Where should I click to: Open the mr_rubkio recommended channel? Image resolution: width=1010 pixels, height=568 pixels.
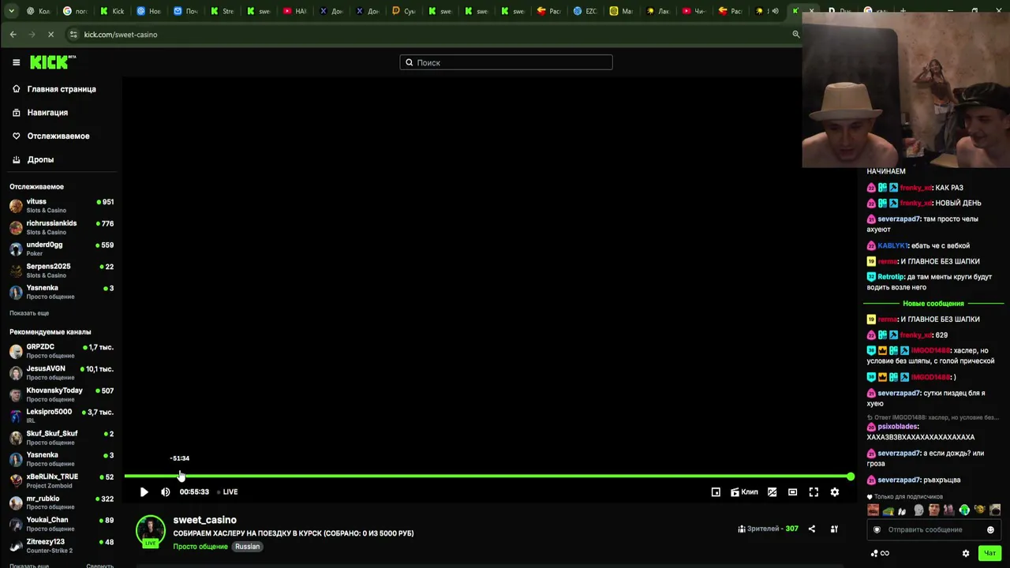click(x=62, y=503)
